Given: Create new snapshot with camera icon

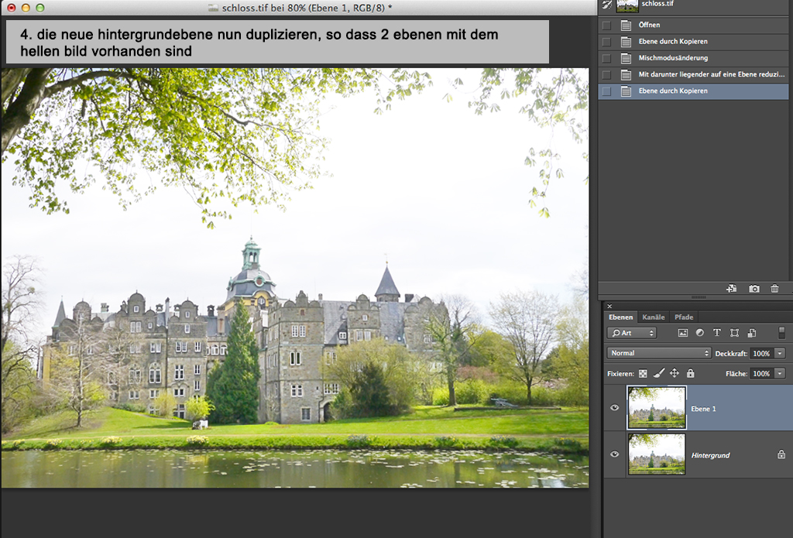Looking at the screenshot, I should point(754,289).
